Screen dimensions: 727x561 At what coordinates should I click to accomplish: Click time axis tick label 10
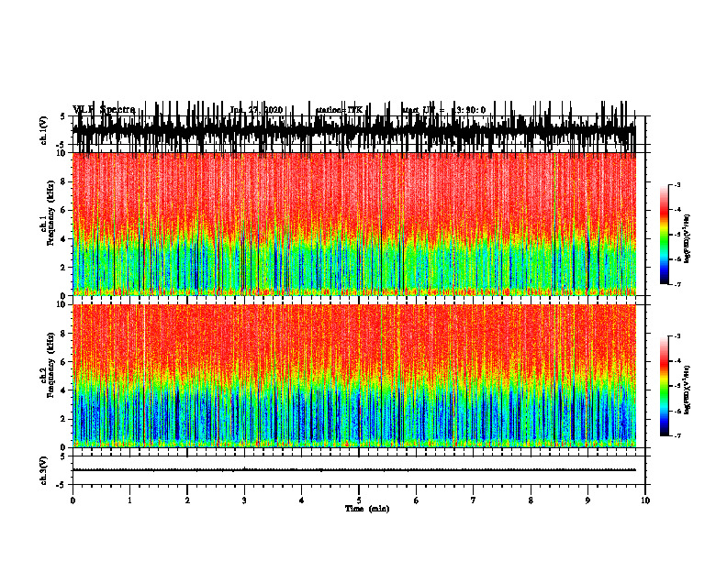(645, 500)
